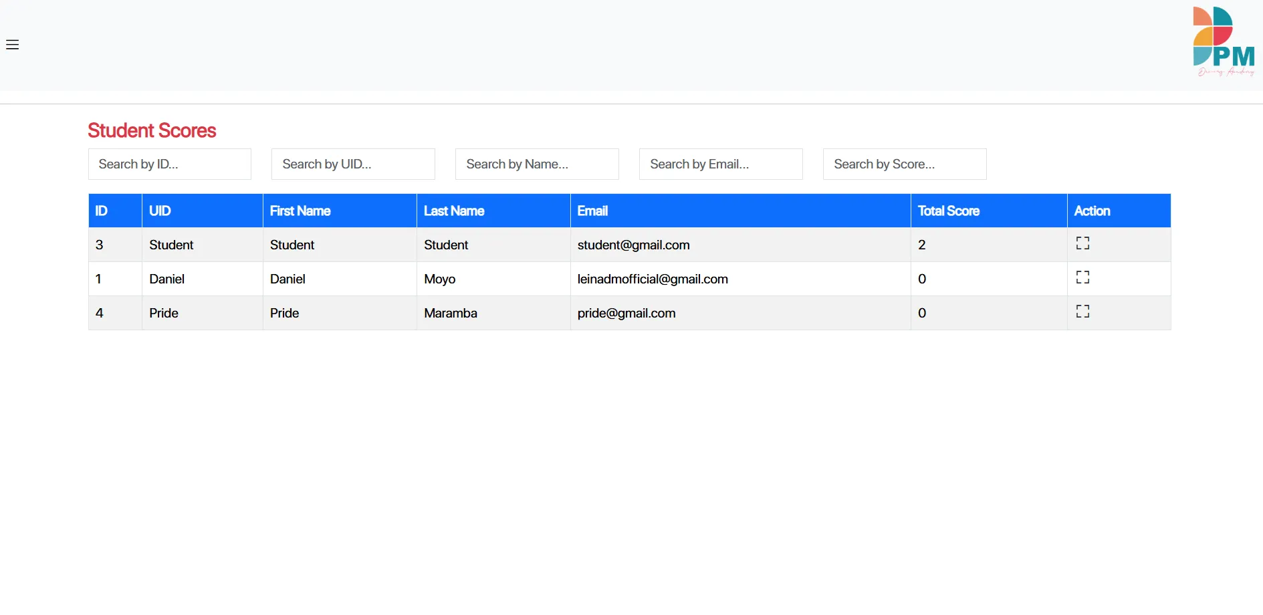This screenshot has width=1263, height=615.
Task: Click the Last Name column header
Action: 454,211
